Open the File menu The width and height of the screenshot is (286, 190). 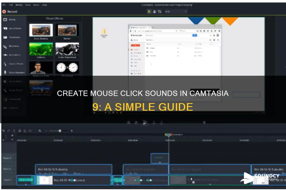(x=4, y=5)
